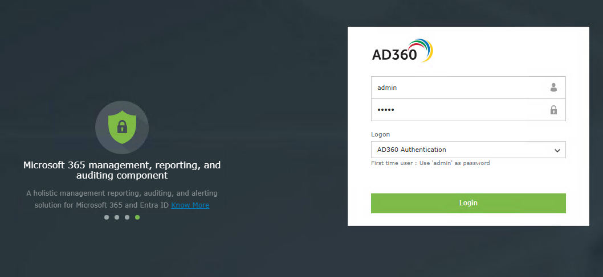Open the Know More link
603x277 pixels.
tap(190, 205)
